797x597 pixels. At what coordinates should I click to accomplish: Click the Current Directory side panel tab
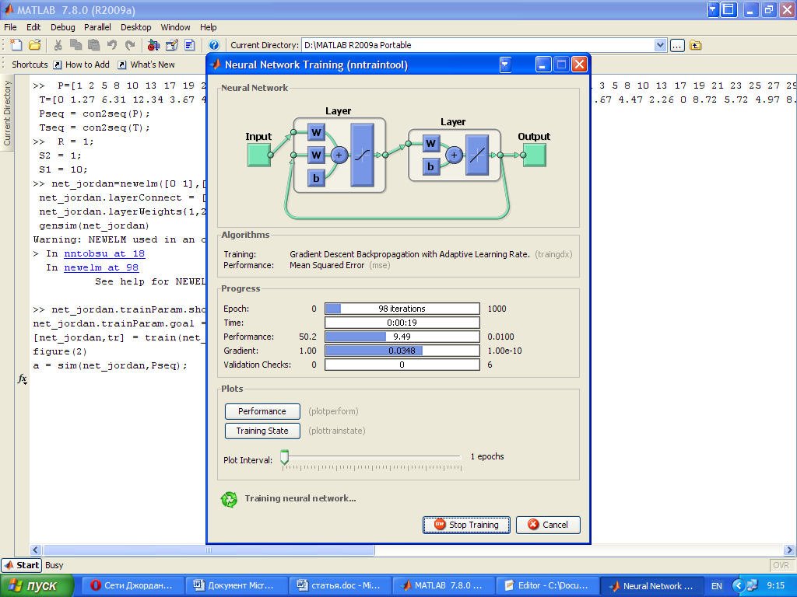click(7, 113)
